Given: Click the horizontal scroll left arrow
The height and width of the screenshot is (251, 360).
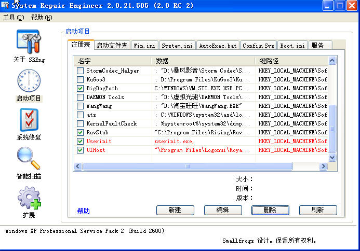Looking at the screenshot, I should [78, 166].
